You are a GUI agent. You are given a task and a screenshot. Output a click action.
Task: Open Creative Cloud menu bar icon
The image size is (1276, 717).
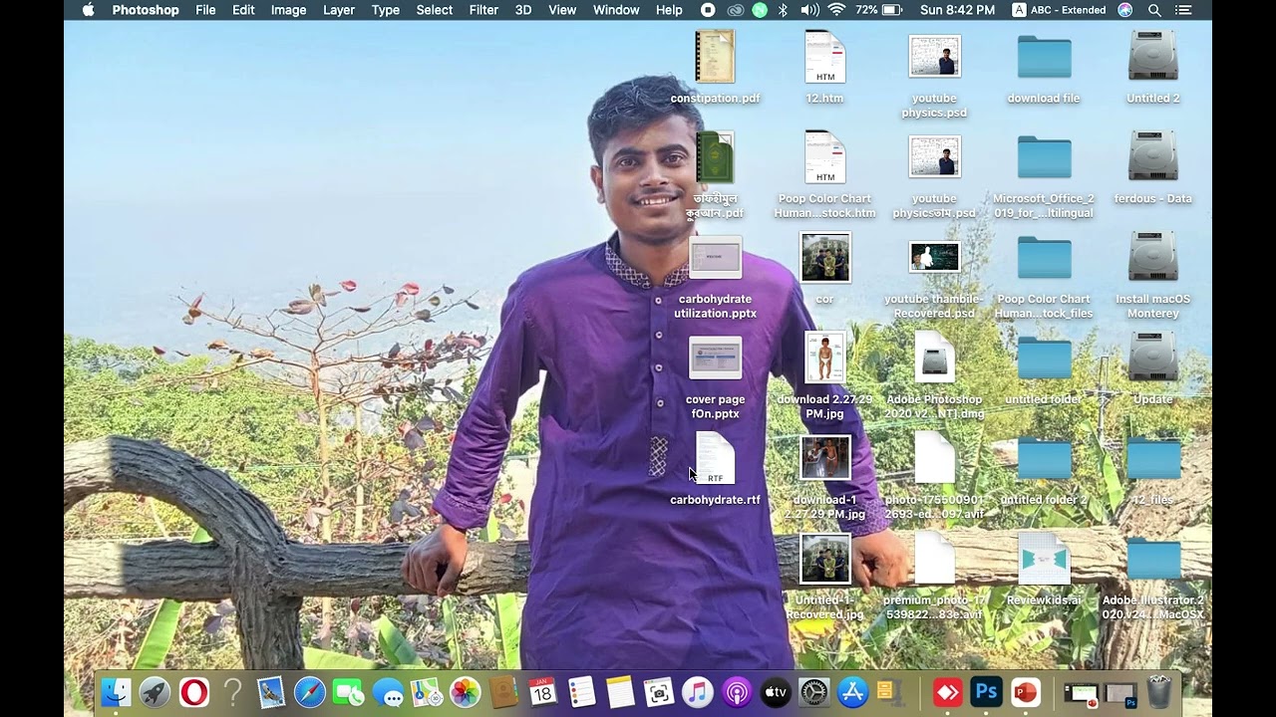tap(735, 10)
